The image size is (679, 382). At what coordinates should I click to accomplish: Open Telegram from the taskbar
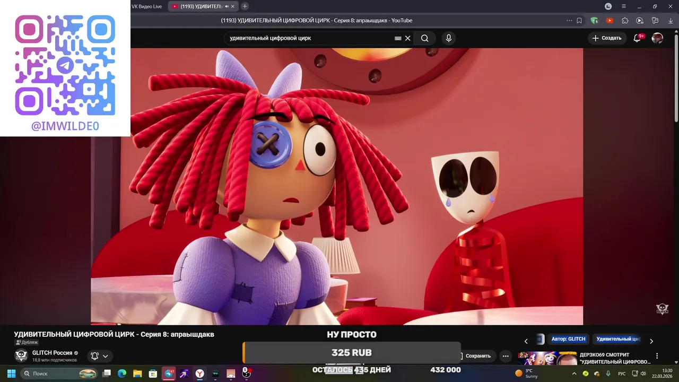point(169,374)
